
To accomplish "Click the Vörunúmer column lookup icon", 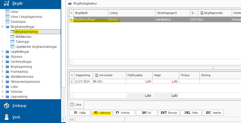I will pos(97,75).
